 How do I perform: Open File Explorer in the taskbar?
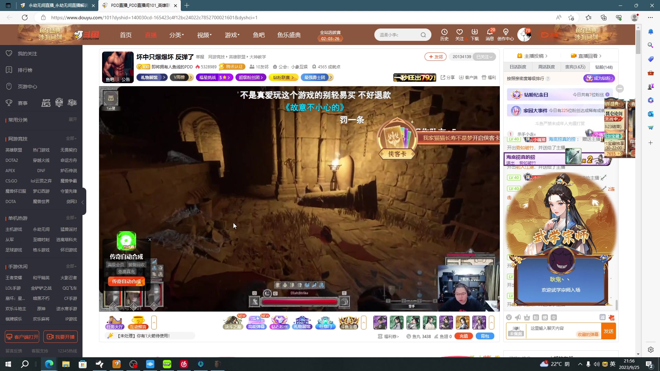tap(66, 364)
